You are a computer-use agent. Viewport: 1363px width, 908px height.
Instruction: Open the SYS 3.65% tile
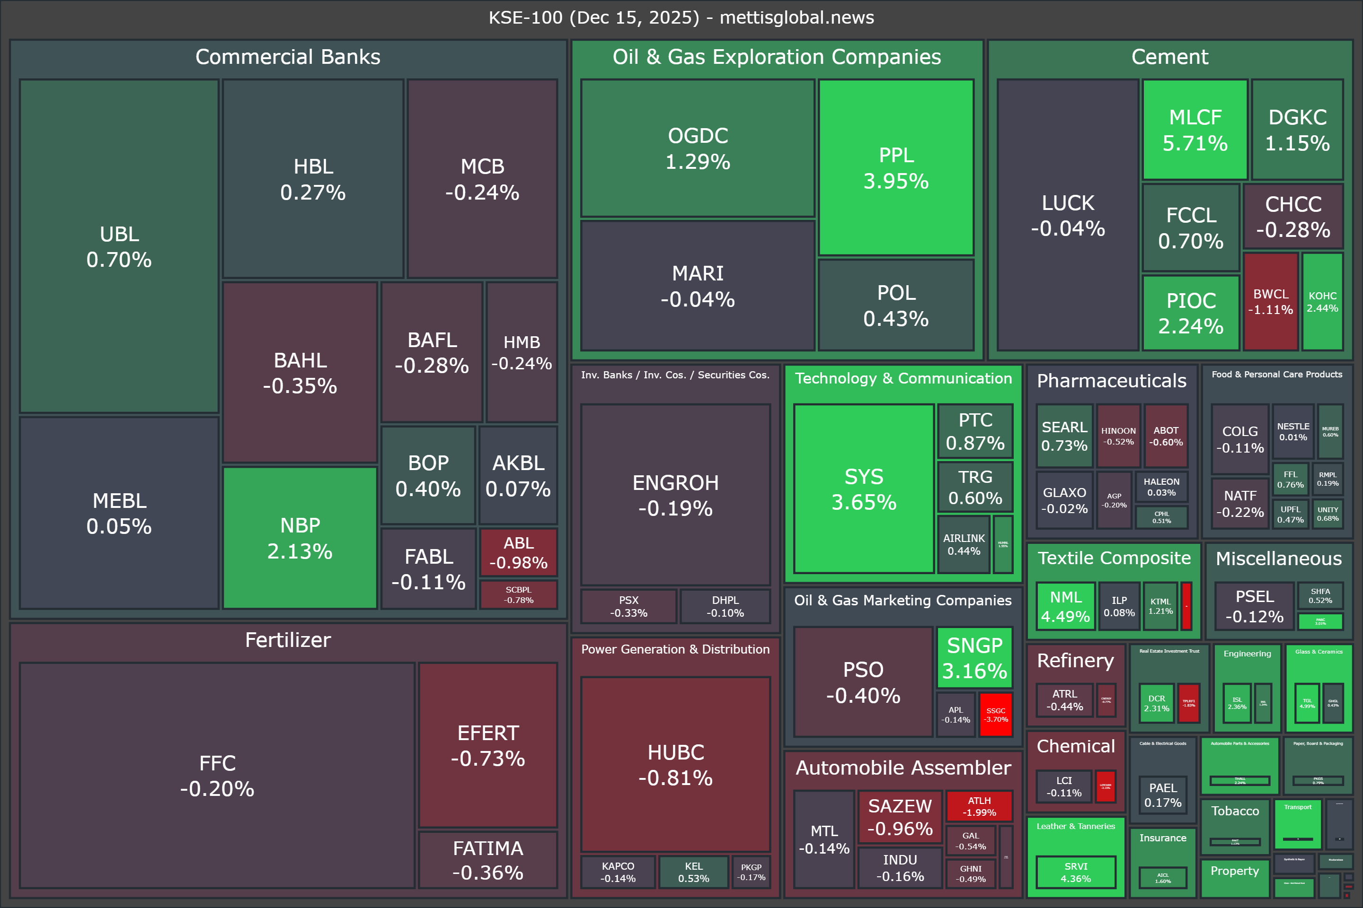[x=863, y=489]
